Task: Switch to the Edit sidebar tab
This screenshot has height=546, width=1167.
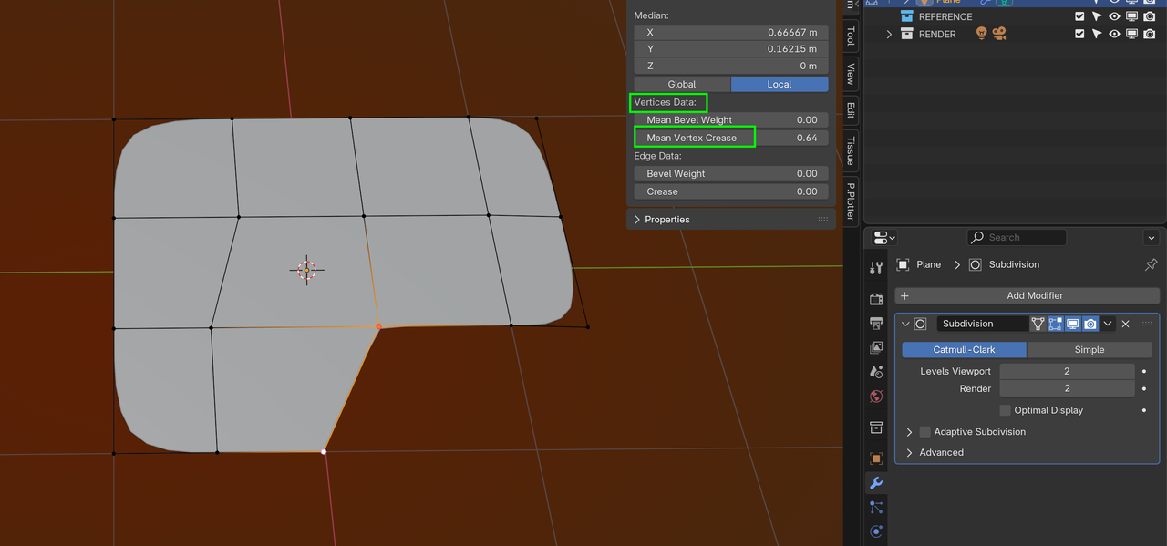Action: (x=851, y=110)
